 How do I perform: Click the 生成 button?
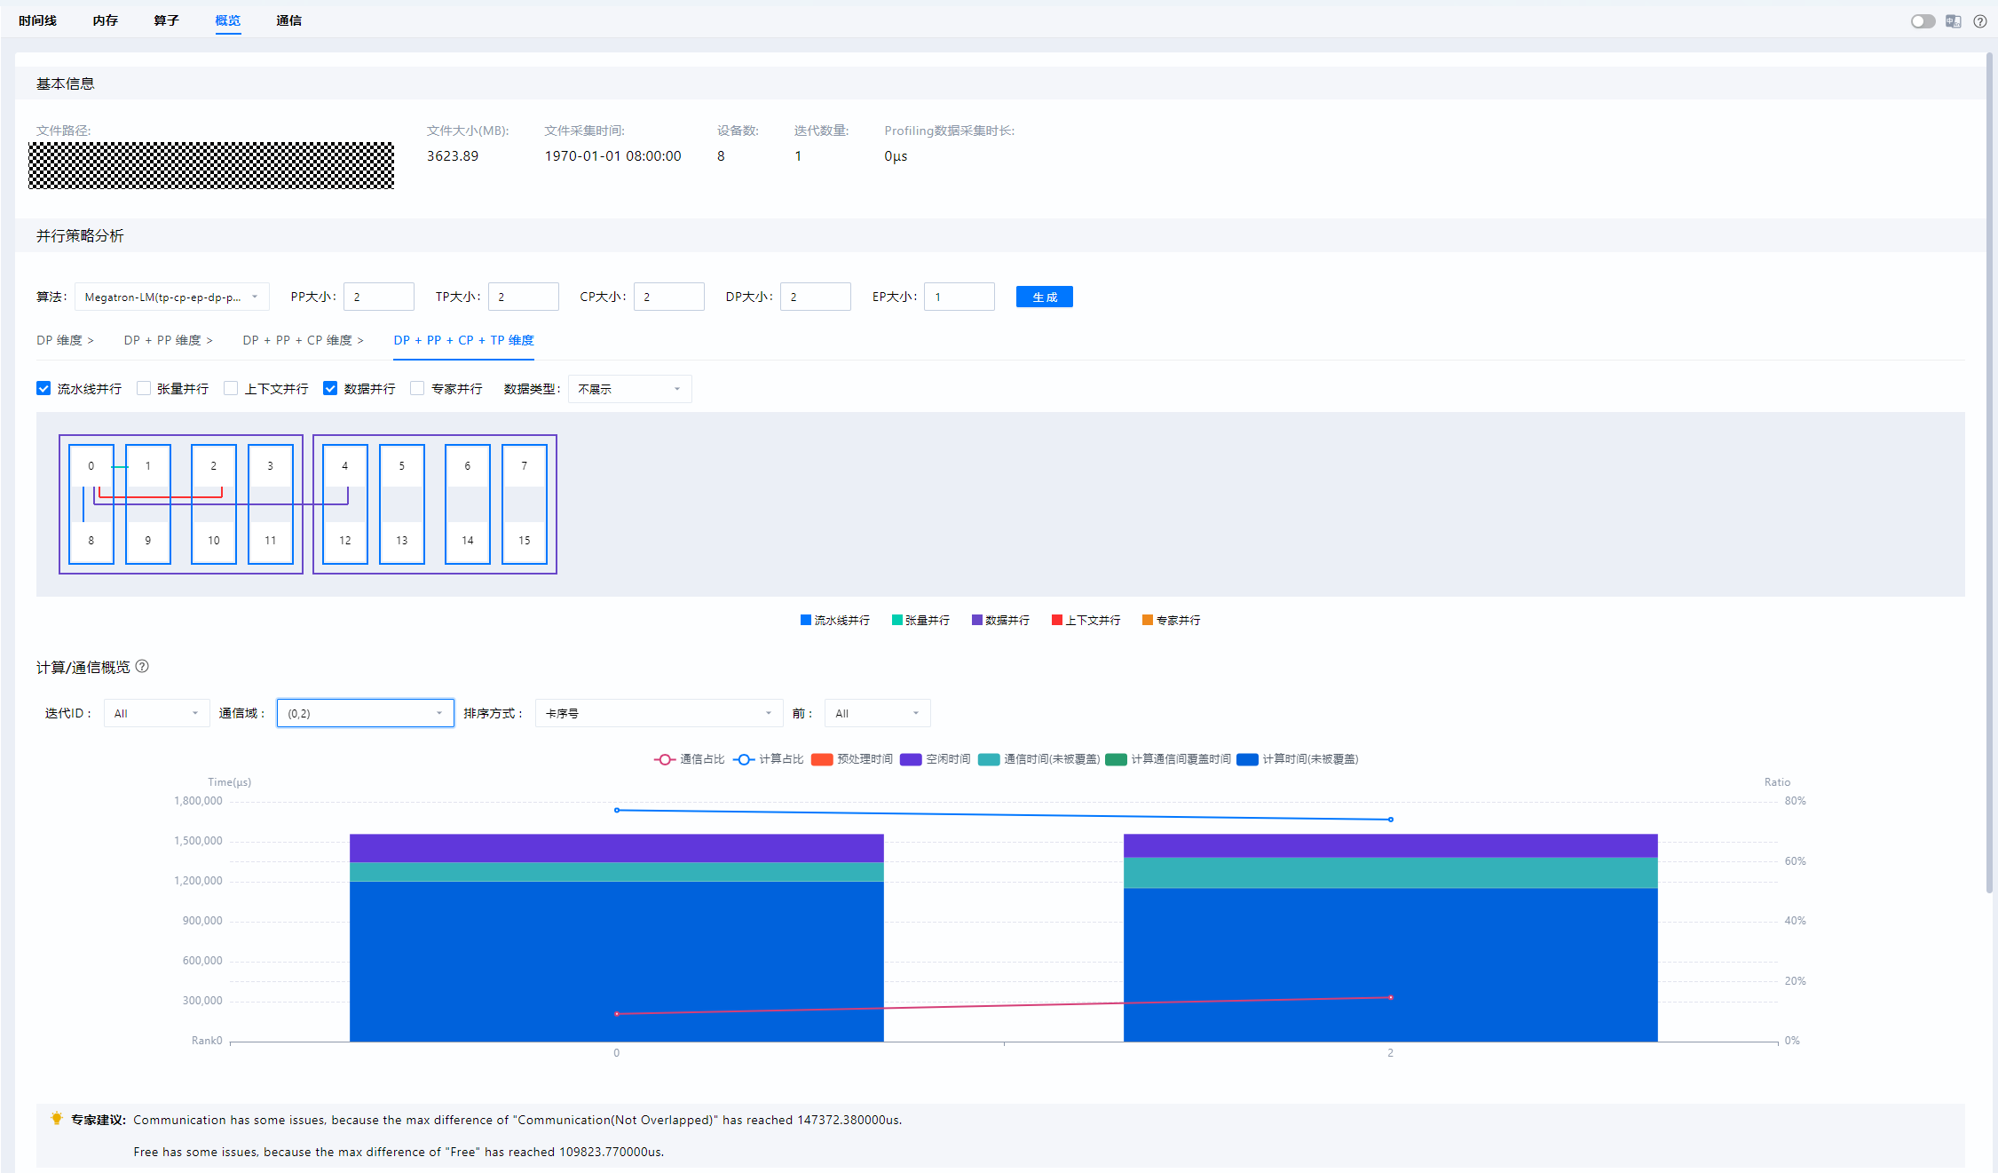pyautogui.click(x=1044, y=297)
